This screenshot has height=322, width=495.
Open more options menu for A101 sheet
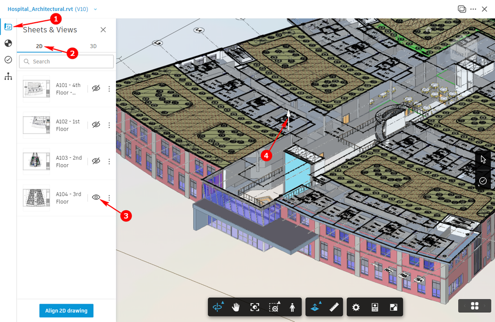tap(109, 89)
